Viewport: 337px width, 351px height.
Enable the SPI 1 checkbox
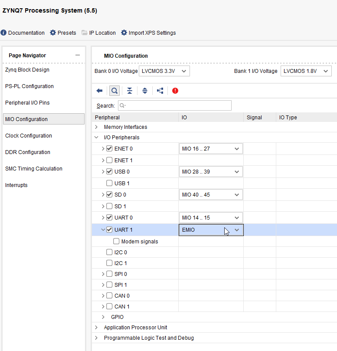(109, 285)
